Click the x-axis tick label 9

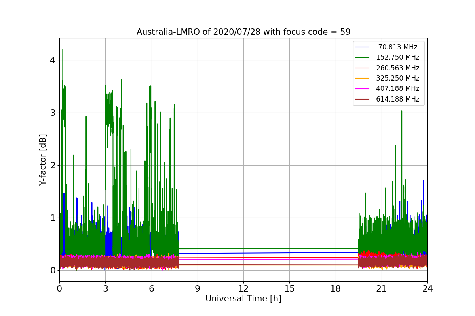pyautogui.click(x=198, y=289)
